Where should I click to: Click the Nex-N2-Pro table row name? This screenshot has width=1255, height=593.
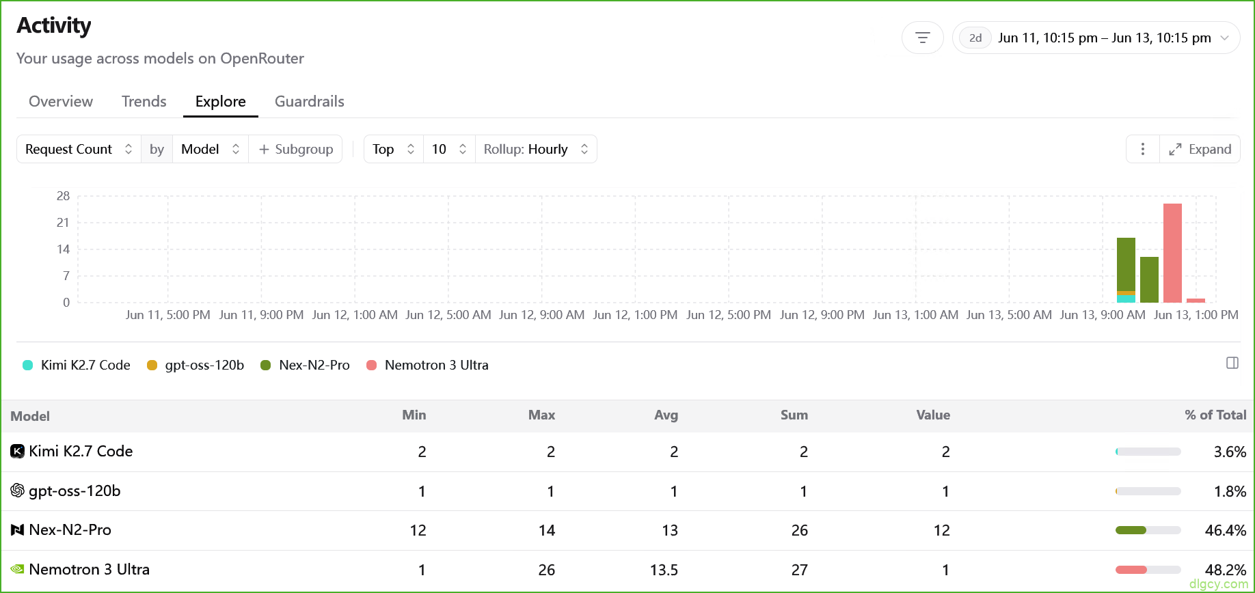(70, 529)
